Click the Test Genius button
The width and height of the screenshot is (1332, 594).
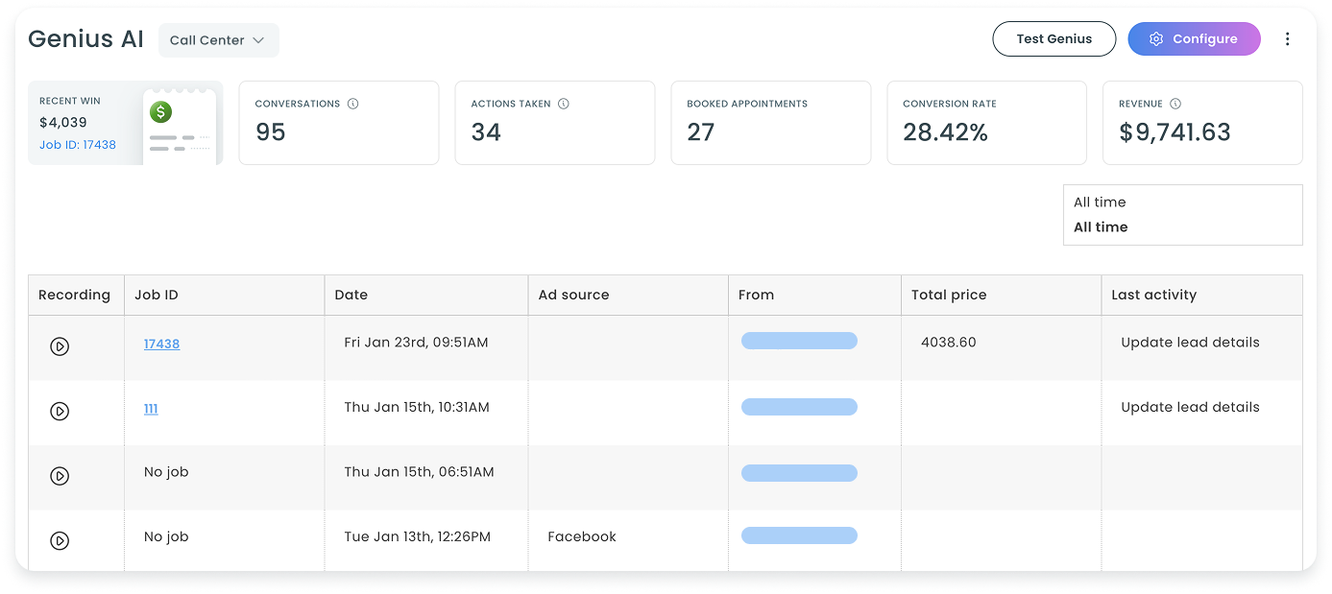(1053, 39)
